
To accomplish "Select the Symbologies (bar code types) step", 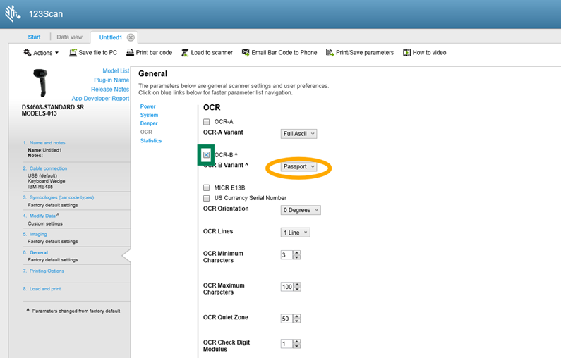I will click(62, 197).
